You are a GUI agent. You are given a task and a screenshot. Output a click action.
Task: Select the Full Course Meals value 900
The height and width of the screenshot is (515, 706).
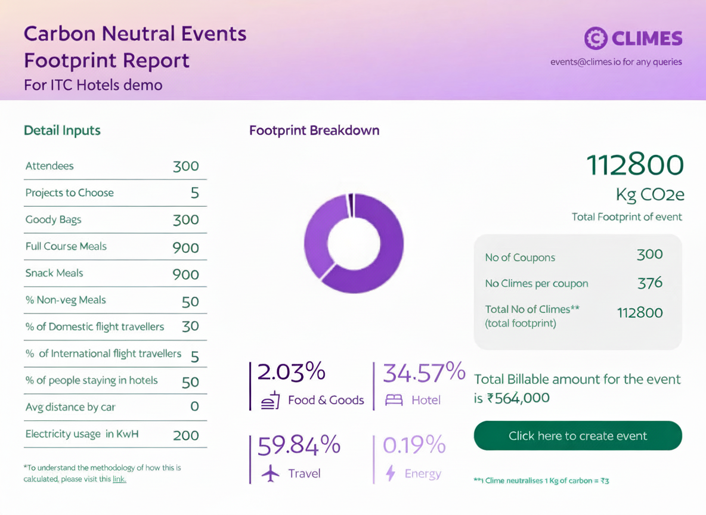pyautogui.click(x=185, y=247)
